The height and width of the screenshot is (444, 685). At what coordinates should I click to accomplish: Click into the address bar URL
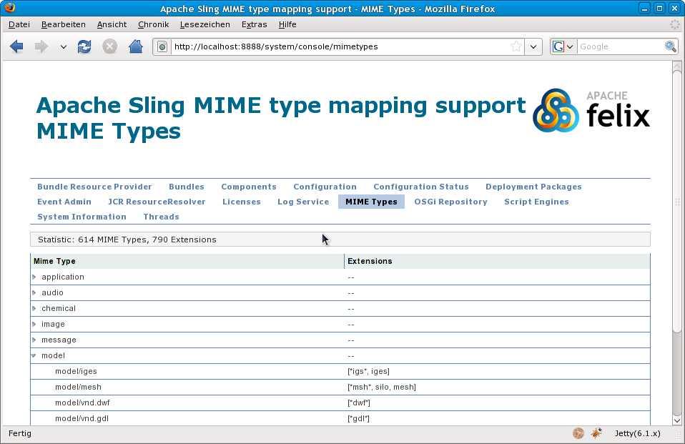coord(341,46)
